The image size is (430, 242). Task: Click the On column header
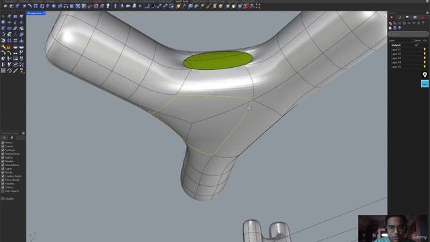[x=425, y=40]
